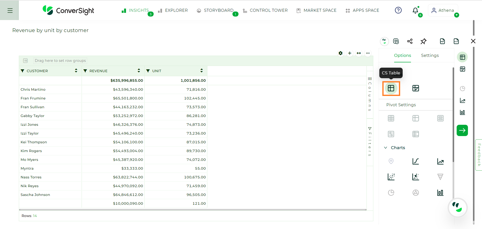This screenshot has height=229, width=482.
Task: Collapse the Charts section
Action: (386, 148)
